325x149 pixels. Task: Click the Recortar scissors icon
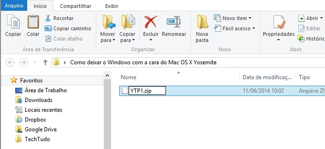pos(48,18)
